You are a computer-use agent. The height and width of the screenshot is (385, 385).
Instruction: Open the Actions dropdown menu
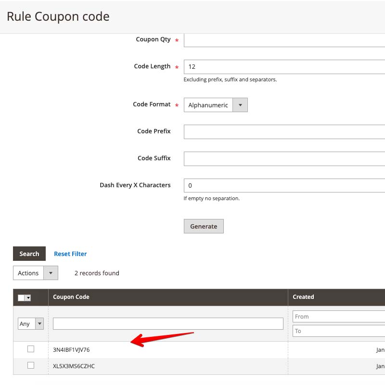pos(35,273)
